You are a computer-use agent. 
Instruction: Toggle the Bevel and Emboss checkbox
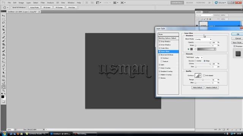tap(159, 55)
